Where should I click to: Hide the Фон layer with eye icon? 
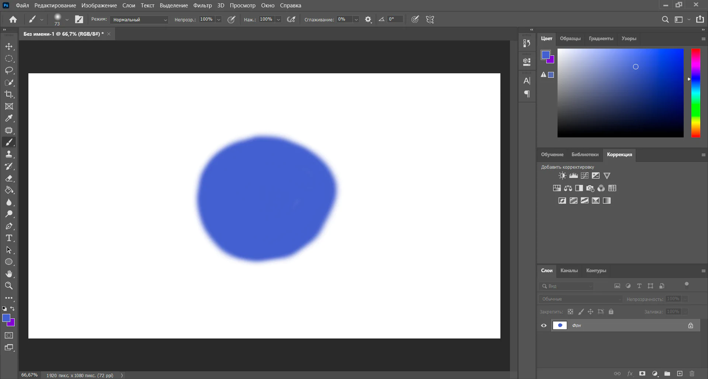[544, 326]
